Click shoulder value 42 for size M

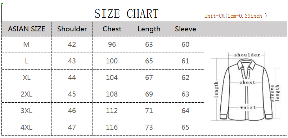72,44
